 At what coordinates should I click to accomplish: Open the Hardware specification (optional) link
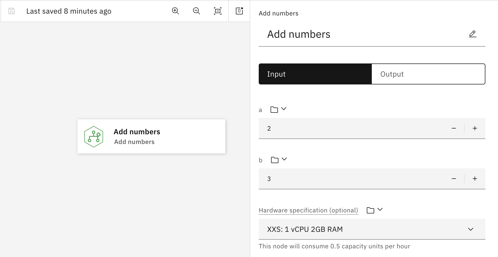(308, 210)
